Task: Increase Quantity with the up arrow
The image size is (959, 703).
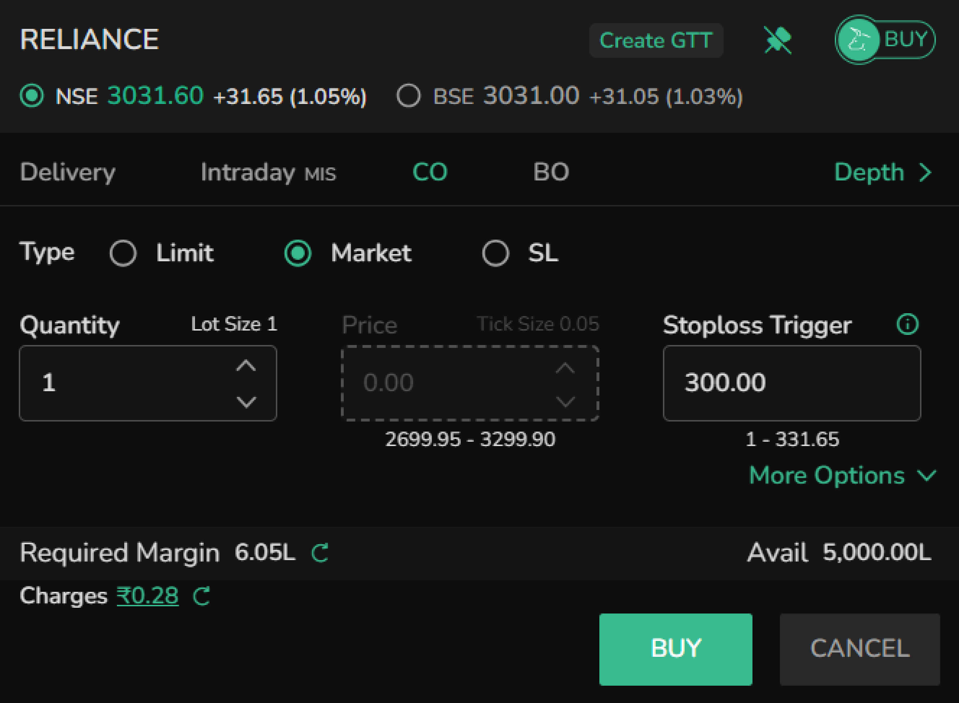Action: pyautogui.click(x=246, y=366)
